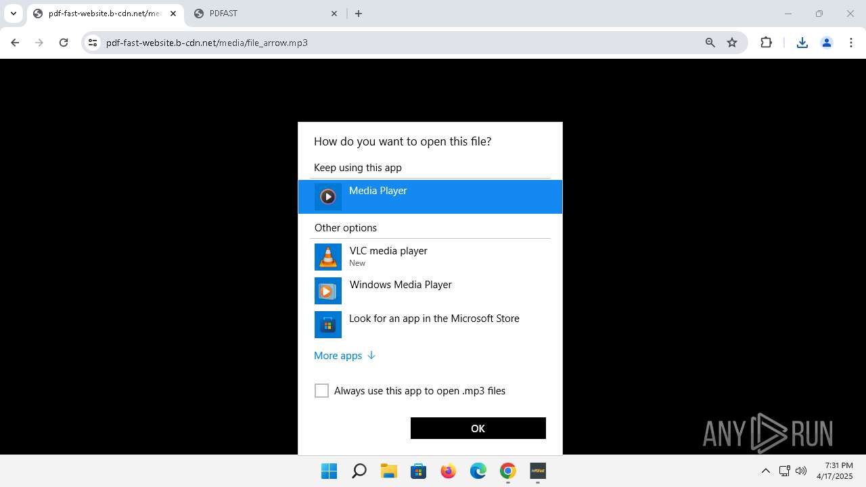The height and width of the screenshot is (487, 866).
Task: Bookmark this page with the star
Action: [x=732, y=43]
